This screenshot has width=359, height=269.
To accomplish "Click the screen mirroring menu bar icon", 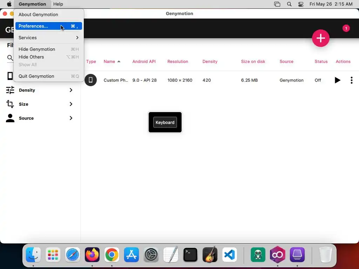I will coord(277,4).
